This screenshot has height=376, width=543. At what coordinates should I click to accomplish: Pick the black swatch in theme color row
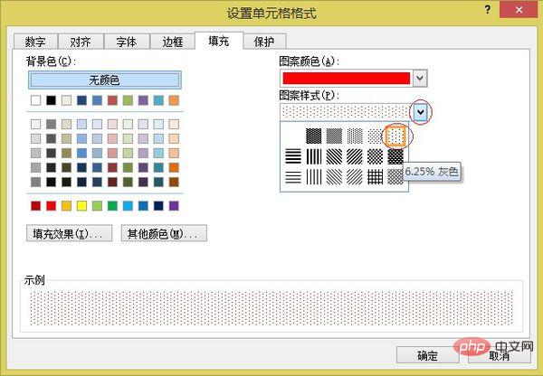point(51,100)
